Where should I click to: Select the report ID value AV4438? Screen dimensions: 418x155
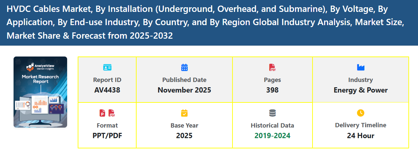click(x=107, y=90)
